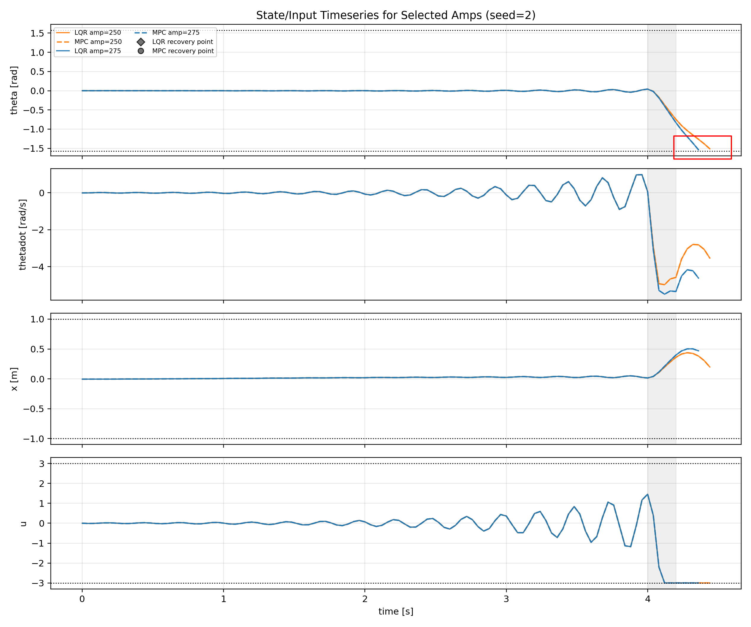751x627 pixels.
Task: Click the 'thetadot [rad/s]' axis label
Action: coord(22,235)
